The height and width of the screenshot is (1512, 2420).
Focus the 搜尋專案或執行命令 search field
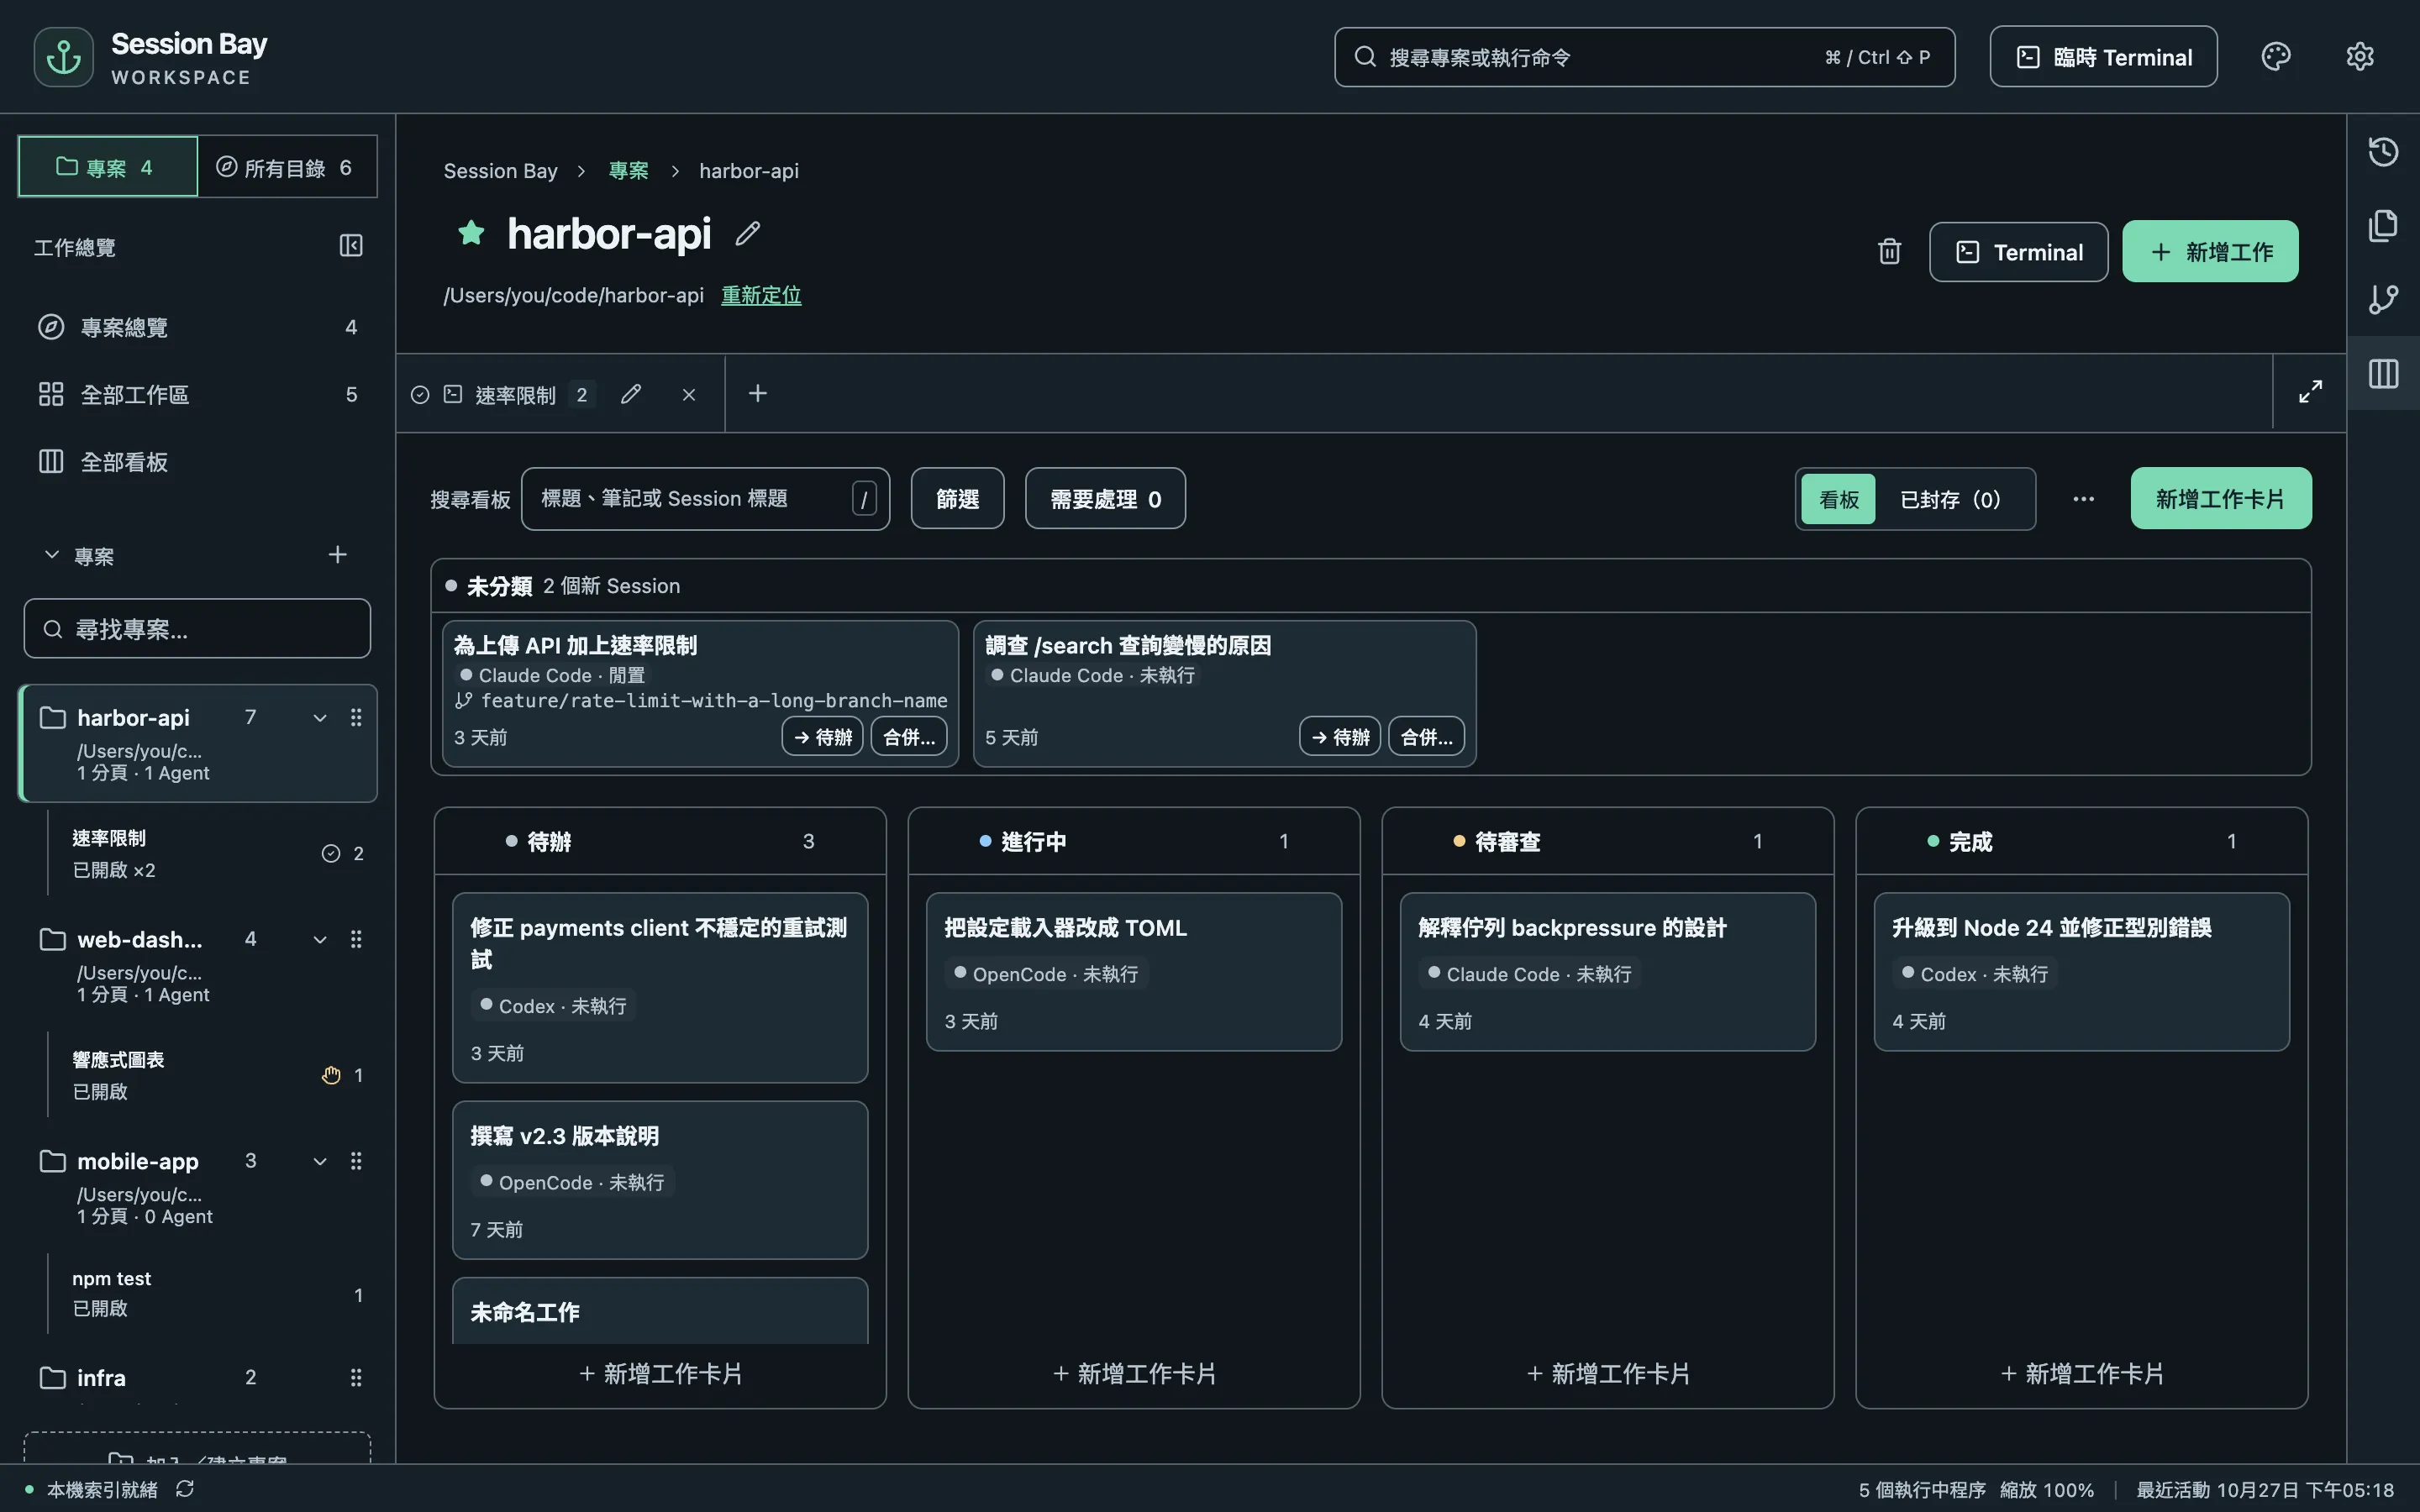point(1644,57)
